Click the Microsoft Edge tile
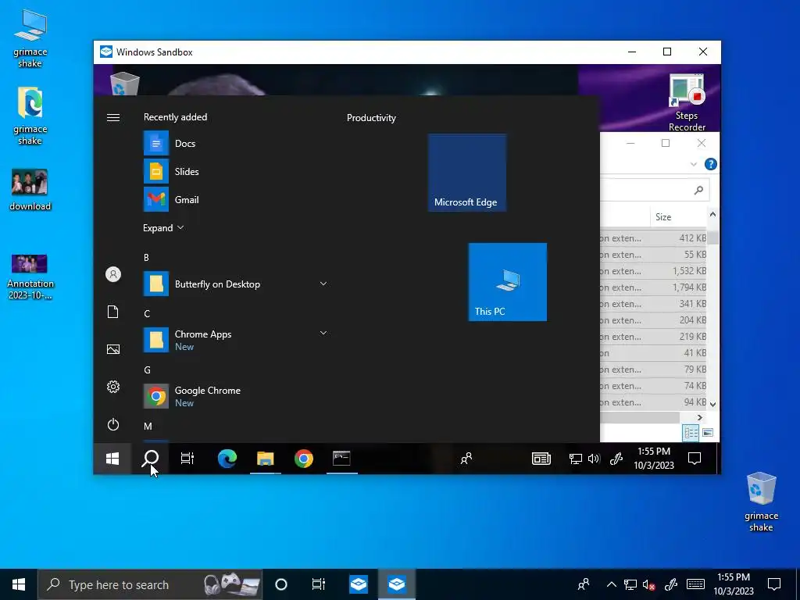The width and height of the screenshot is (800, 600). coord(467,173)
